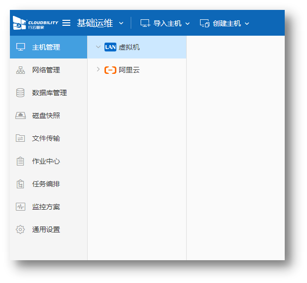The height and width of the screenshot is (283, 307).
Task: Click the 基础运维 title text
Action: (95, 23)
